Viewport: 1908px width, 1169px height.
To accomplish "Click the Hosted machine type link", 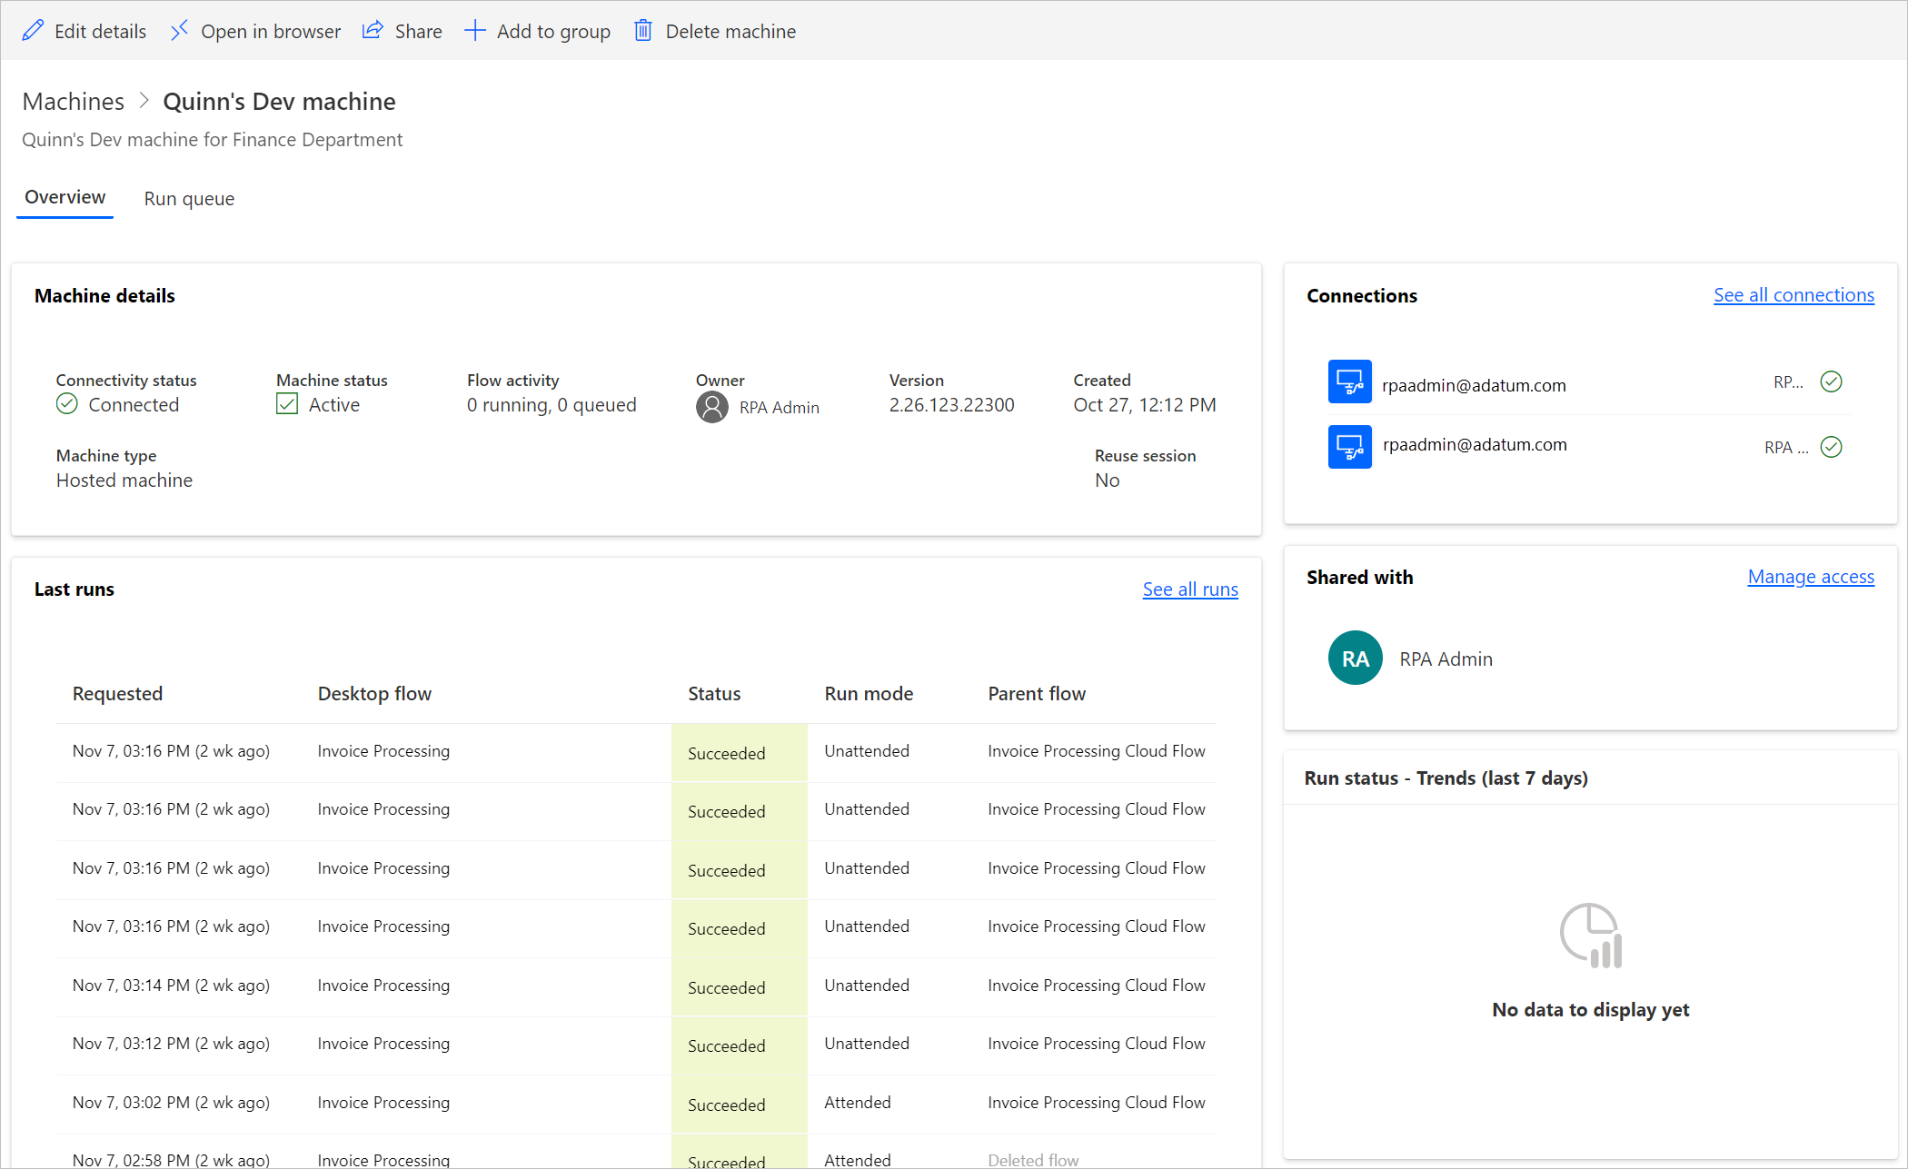I will click(124, 478).
